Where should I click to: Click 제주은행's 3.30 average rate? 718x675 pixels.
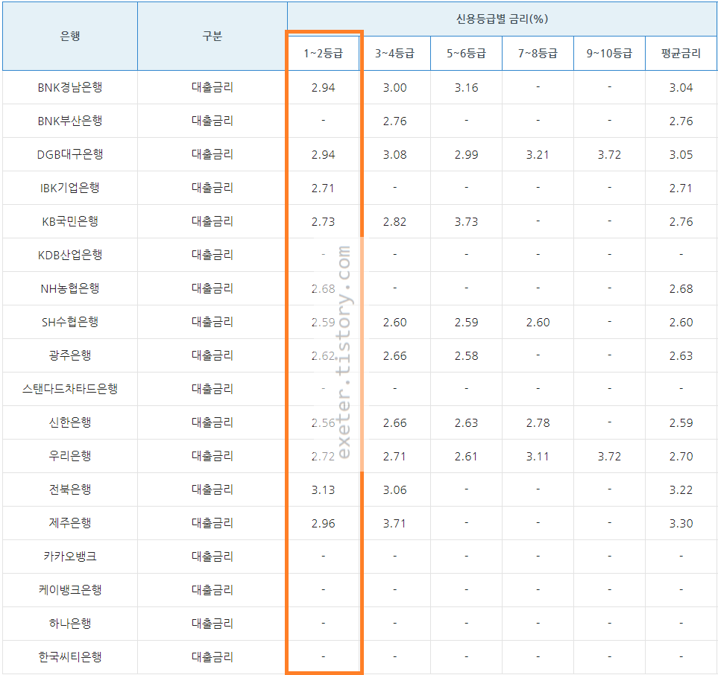click(681, 523)
